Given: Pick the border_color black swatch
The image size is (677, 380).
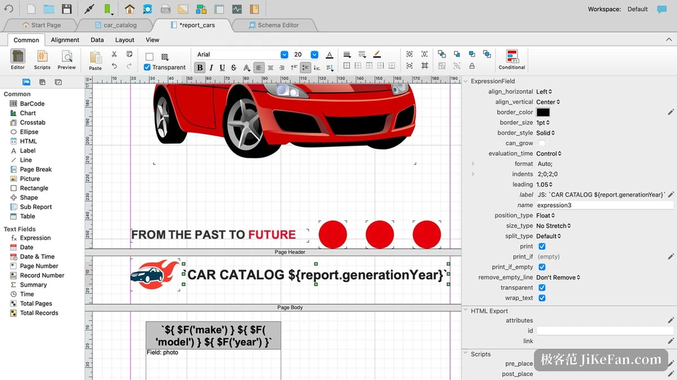Looking at the screenshot, I should point(543,113).
